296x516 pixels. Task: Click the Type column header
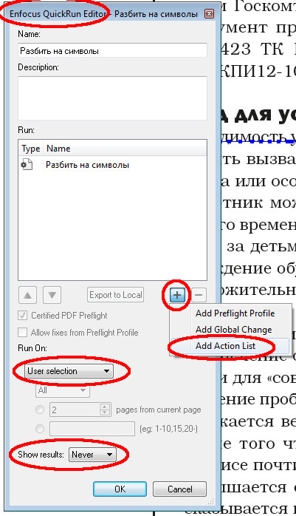31,149
